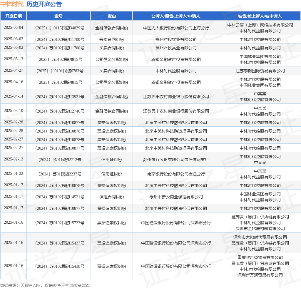Select date cell 2025-04-16

14,82
